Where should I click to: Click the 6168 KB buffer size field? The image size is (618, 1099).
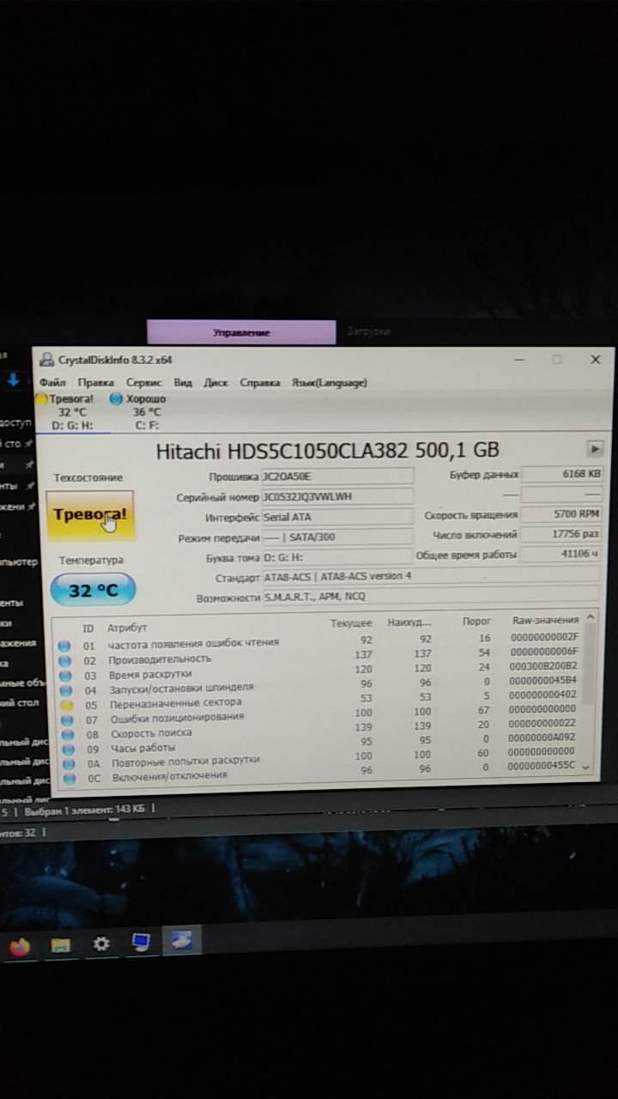pyautogui.click(x=561, y=474)
